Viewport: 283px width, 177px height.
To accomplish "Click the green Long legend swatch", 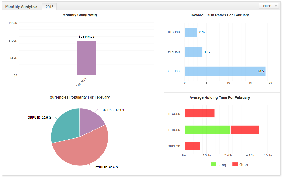I will [x=213, y=164].
